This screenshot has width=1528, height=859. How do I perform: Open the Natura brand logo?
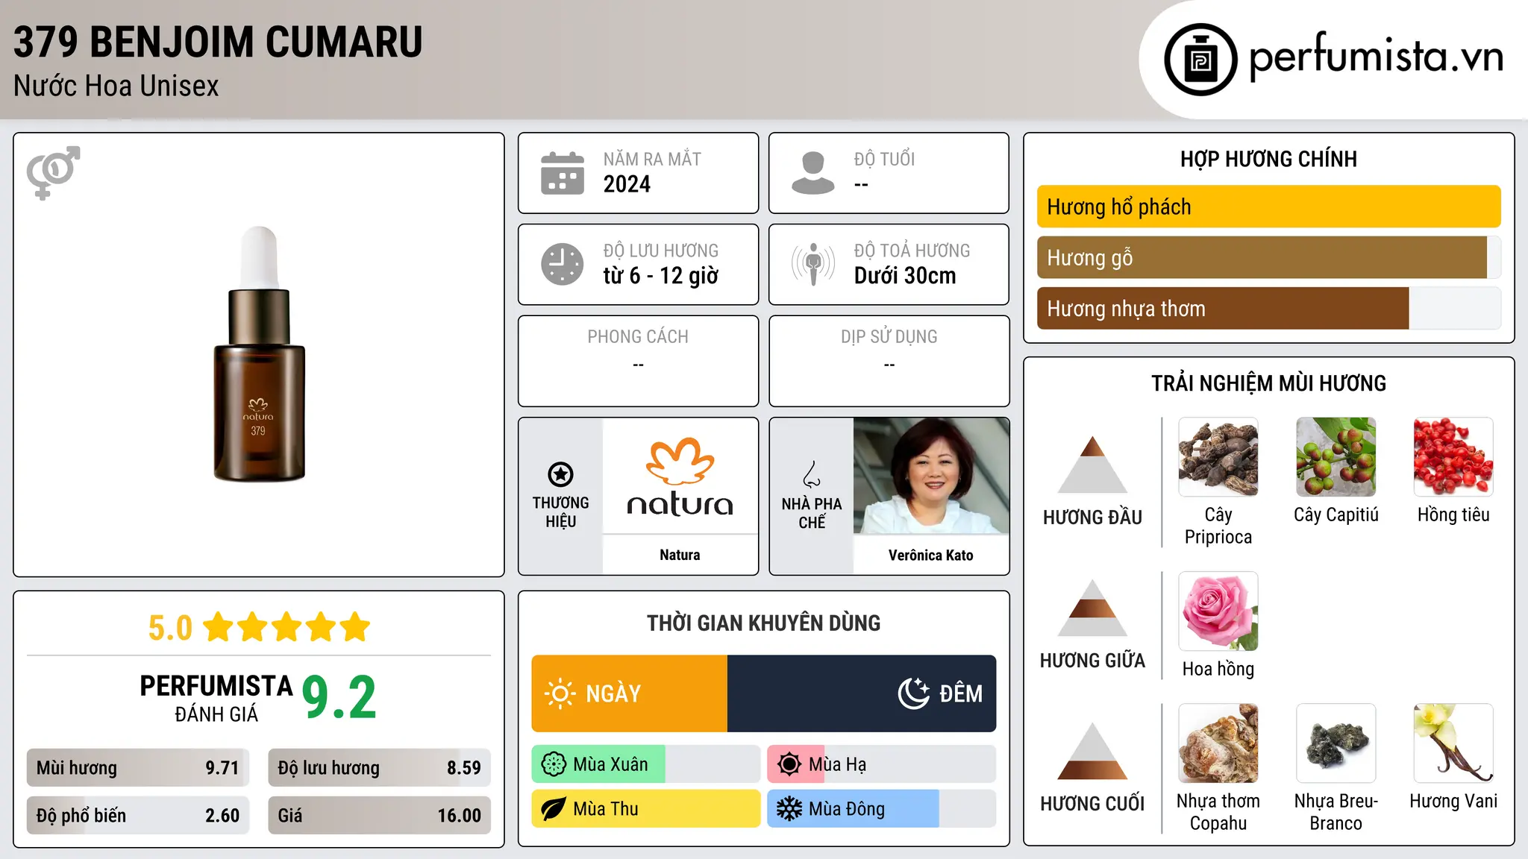(x=680, y=477)
